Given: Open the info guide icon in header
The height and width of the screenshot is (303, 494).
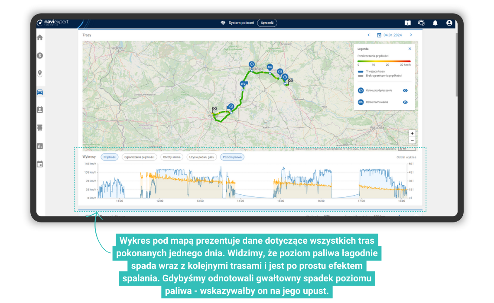Looking at the screenshot, I should tap(407, 23).
